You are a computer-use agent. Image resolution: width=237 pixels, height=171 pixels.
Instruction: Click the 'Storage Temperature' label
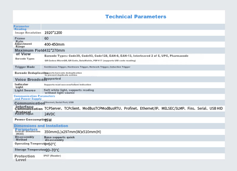[30, 150]
